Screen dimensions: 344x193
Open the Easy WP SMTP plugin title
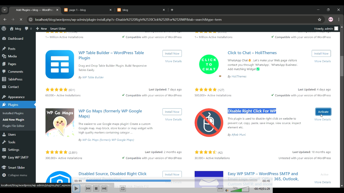point(263,179)
